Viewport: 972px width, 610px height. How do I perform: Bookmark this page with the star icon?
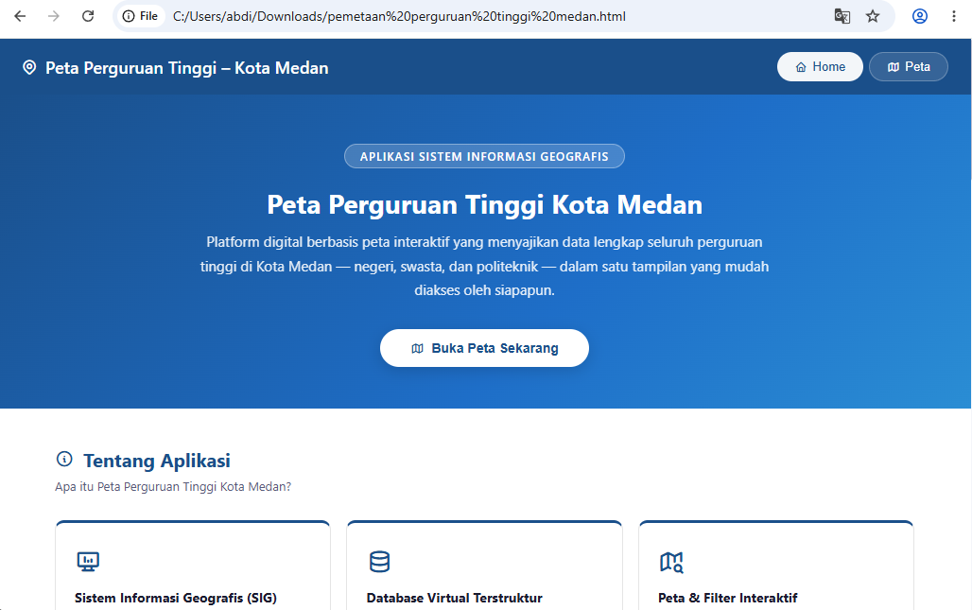[x=873, y=16]
